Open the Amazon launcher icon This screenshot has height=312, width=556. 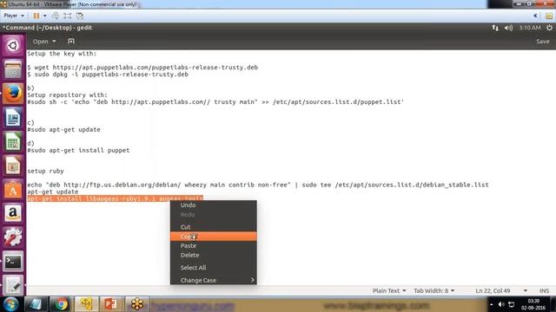pyautogui.click(x=13, y=213)
